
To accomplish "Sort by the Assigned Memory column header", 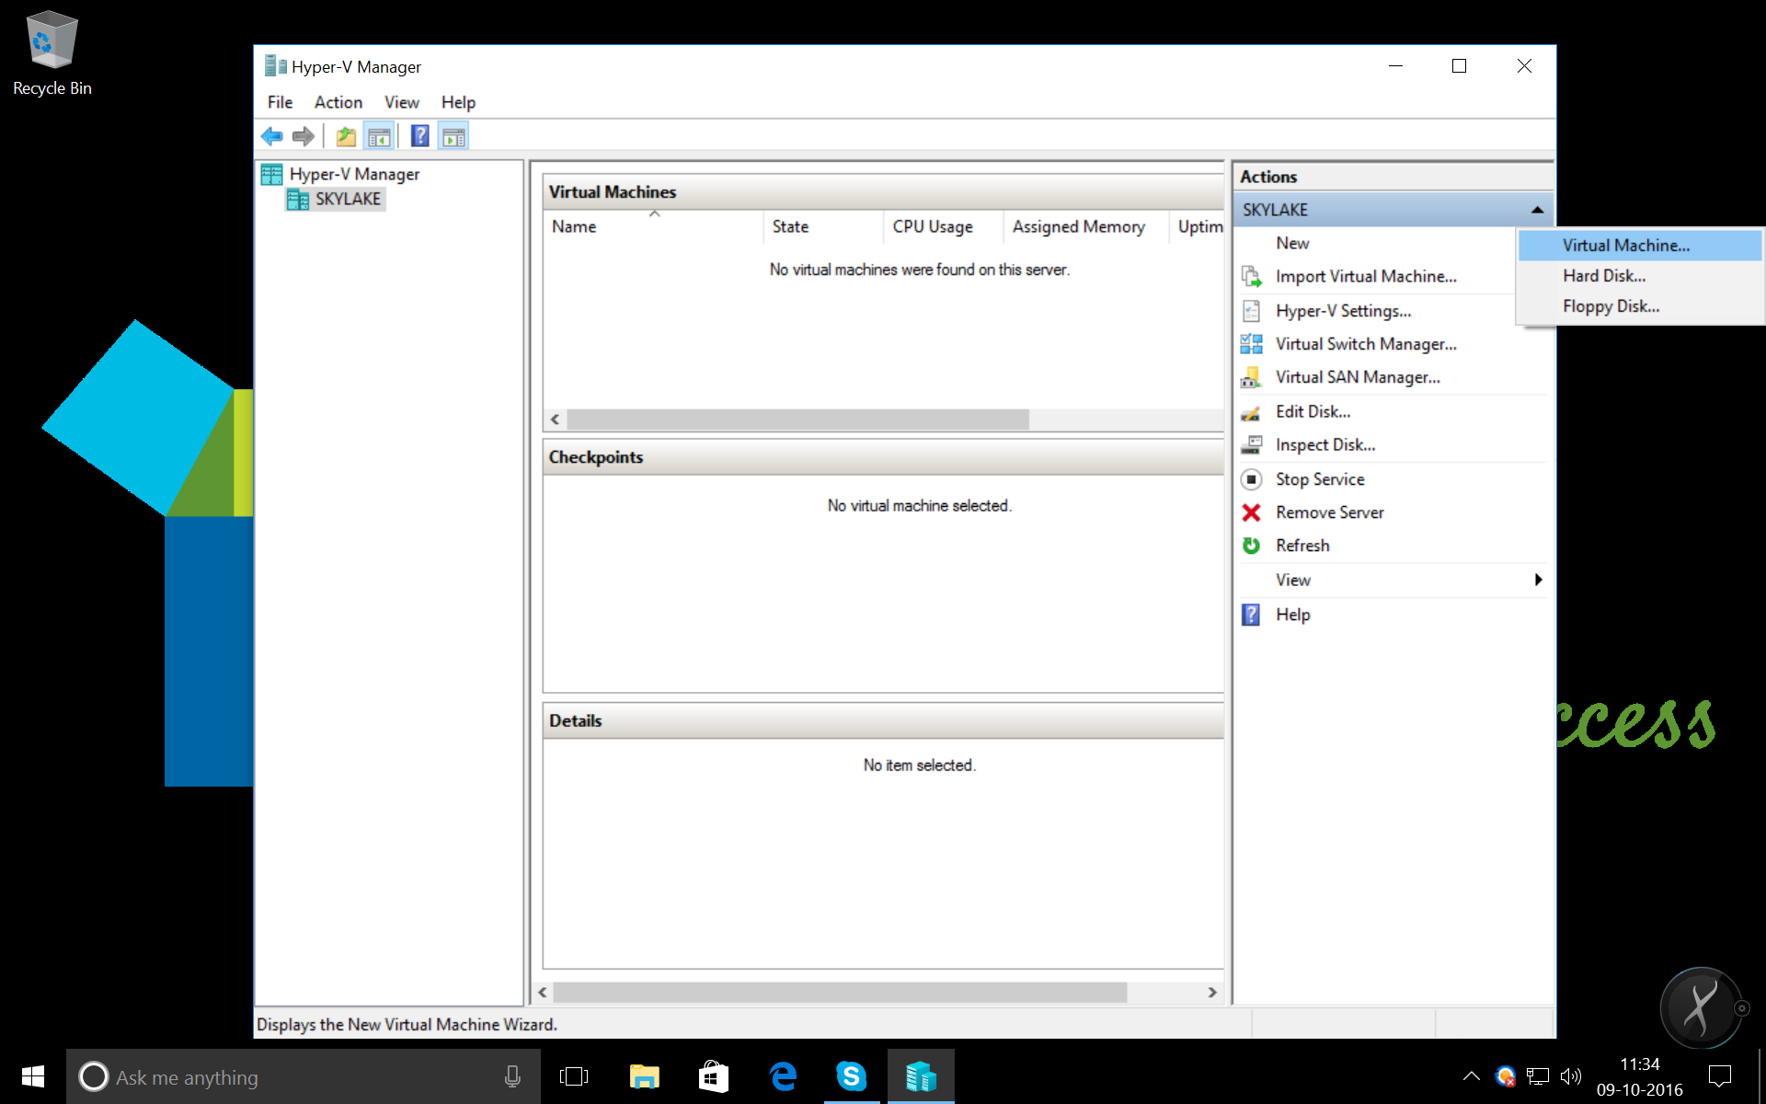I will pyautogui.click(x=1086, y=226).
